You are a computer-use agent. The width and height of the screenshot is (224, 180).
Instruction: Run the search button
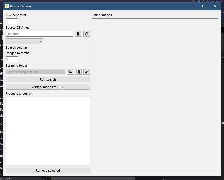point(48,79)
